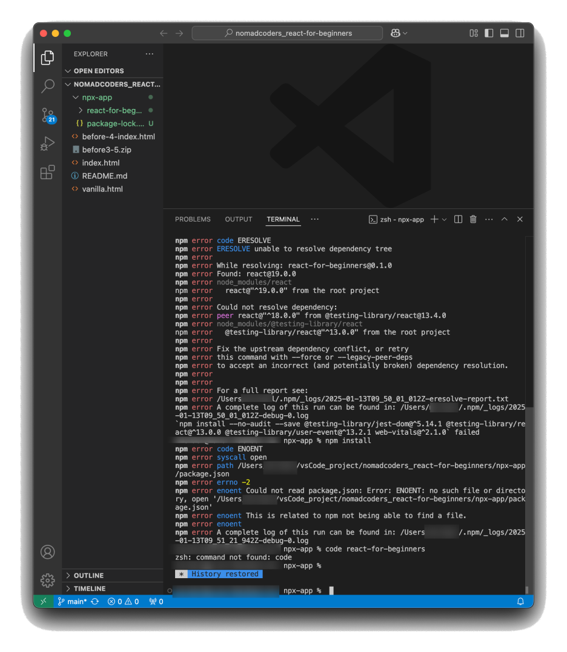The height and width of the screenshot is (652, 567).
Task: Open terminal panel more actions ellipsis
Action: [x=489, y=219]
